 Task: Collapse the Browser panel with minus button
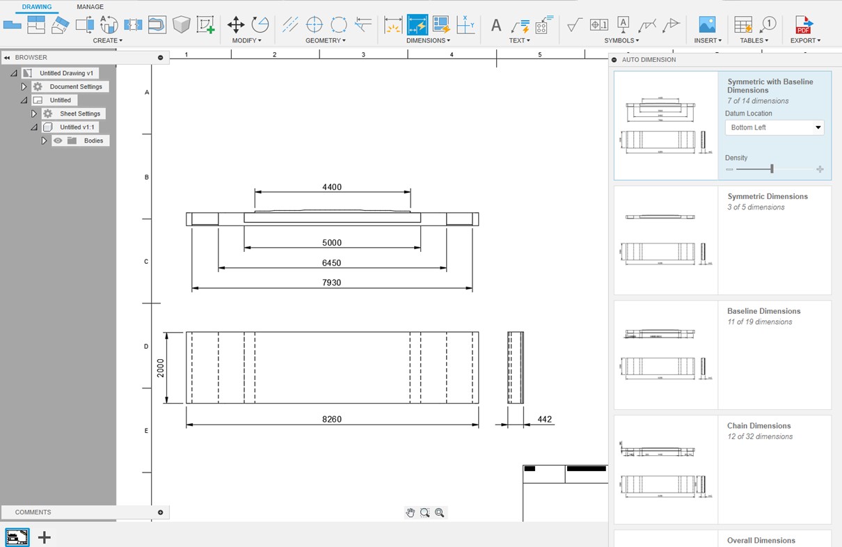click(x=161, y=58)
